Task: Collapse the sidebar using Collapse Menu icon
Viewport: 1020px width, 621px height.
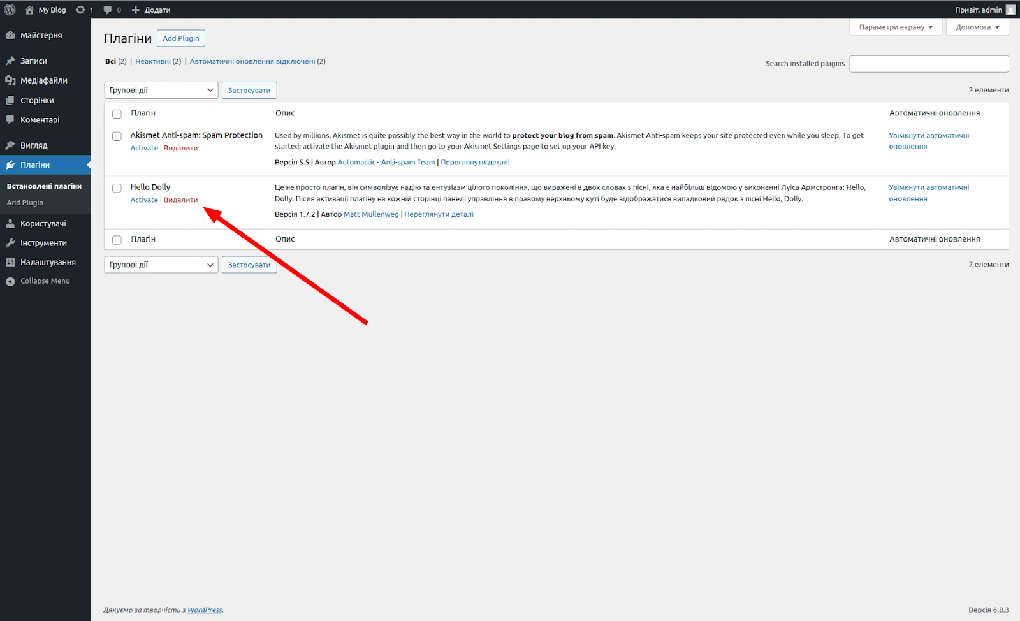Action: pos(10,281)
